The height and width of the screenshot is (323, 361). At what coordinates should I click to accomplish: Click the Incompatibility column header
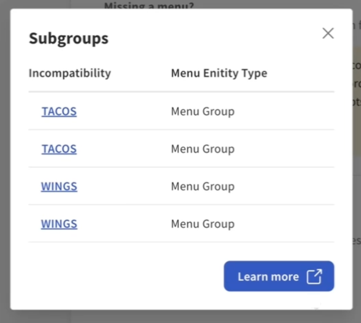coord(69,73)
